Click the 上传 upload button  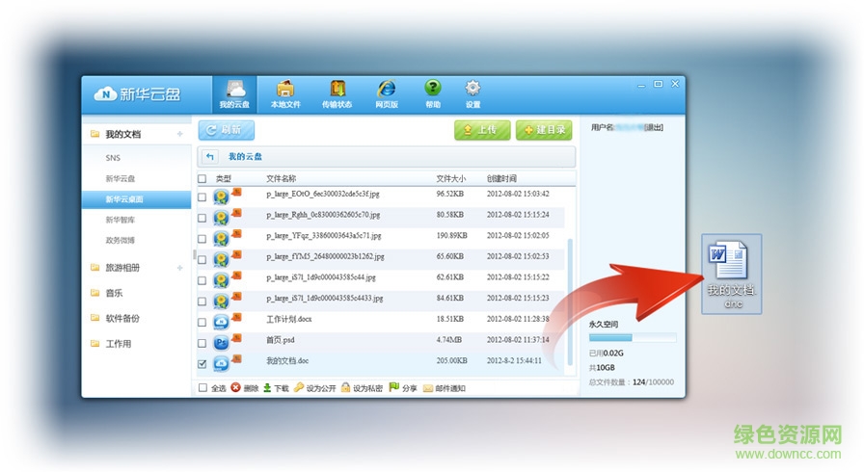tap(482, 130)
